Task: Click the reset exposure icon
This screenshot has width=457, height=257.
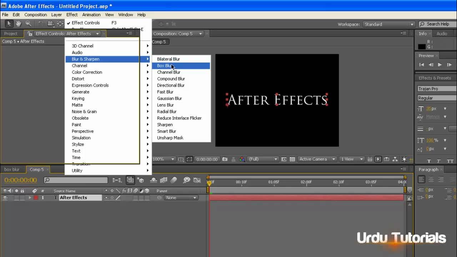Action: [404, 159]
